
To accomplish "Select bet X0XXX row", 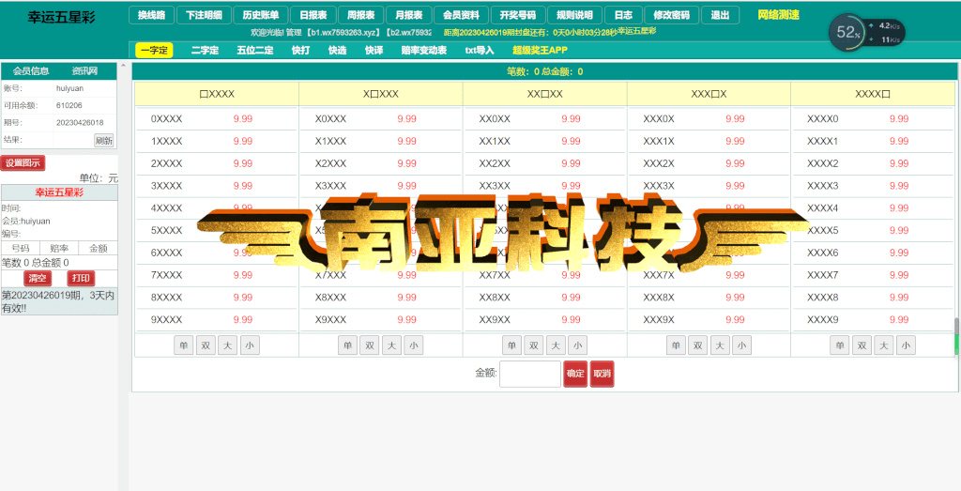I will click(x=381, y=119).
